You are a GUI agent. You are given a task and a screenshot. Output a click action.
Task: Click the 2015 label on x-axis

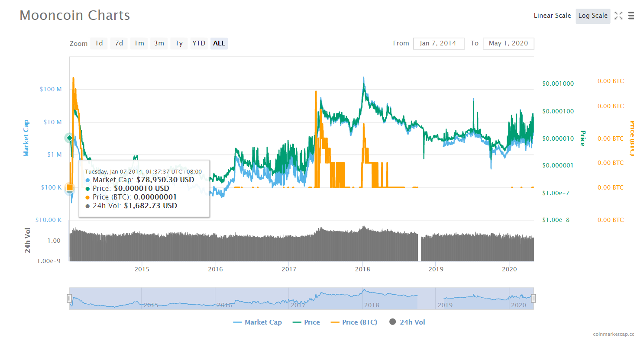142,269
